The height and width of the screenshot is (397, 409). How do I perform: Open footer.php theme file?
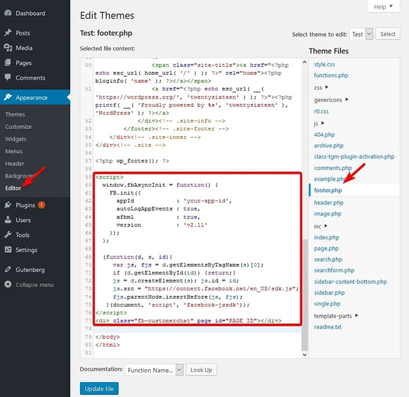pyautogui.click(x=328, y=191)
